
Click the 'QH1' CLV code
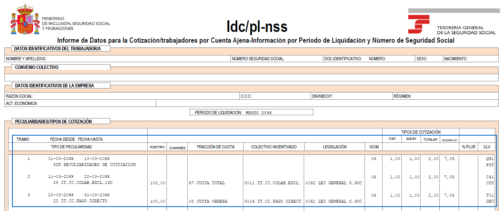click(x=490, y=159)
